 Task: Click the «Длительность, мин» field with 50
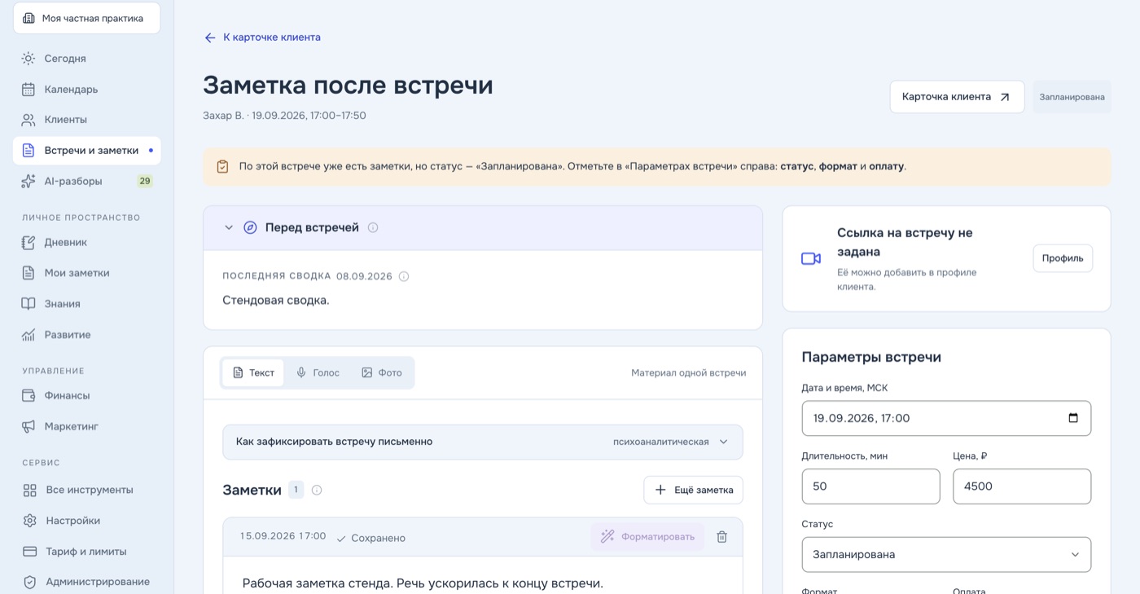tap(870, 486)
